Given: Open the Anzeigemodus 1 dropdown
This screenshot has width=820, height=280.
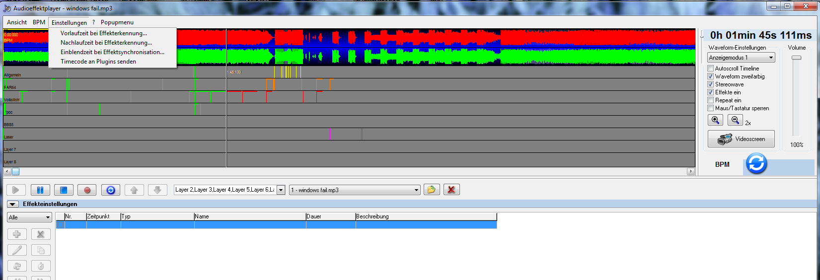Looking at the screenshot, I should tap(741, 58).
